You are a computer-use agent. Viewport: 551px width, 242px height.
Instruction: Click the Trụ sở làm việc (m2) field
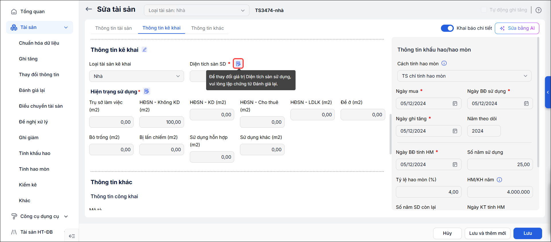point(111,122)
